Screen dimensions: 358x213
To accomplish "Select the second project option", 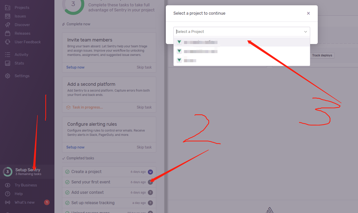I will pos(242,51).
